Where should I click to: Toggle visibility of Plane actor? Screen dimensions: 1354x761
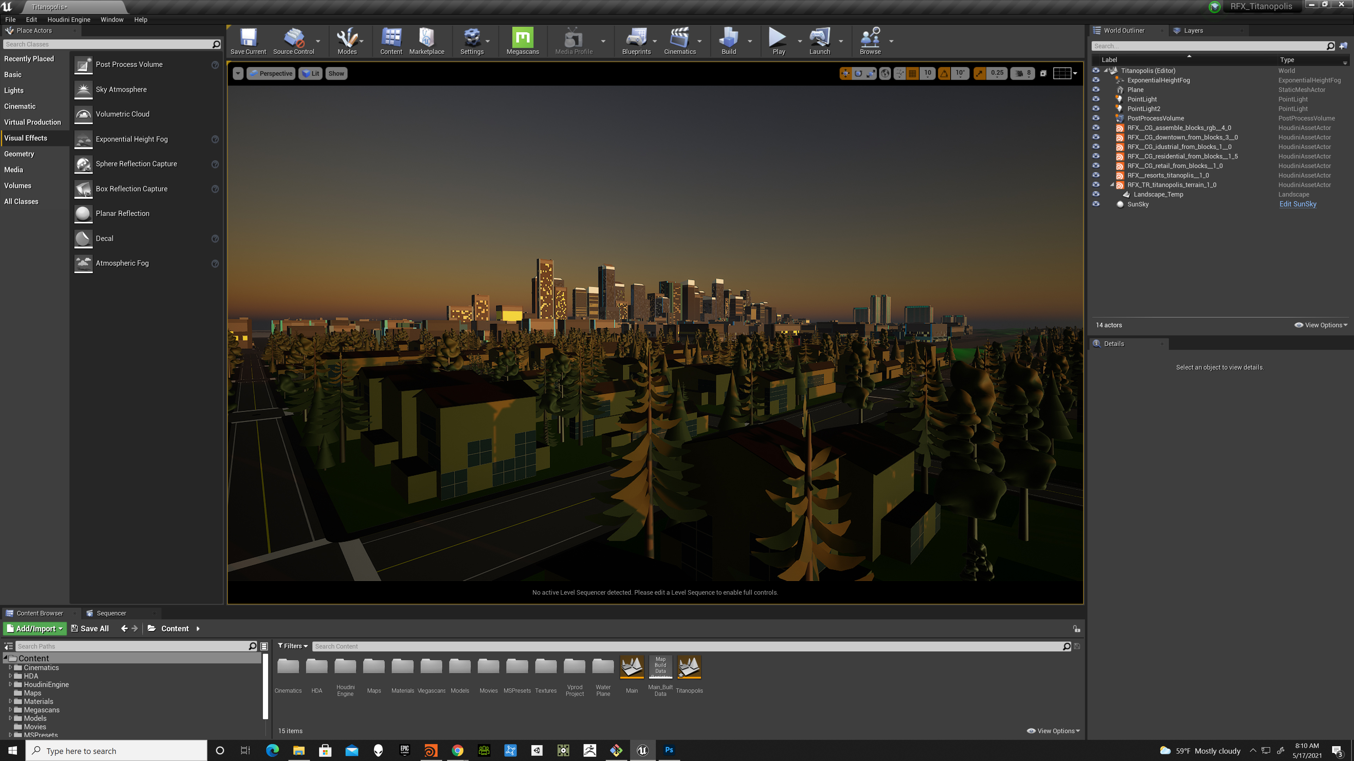(x=1096, y=90)
